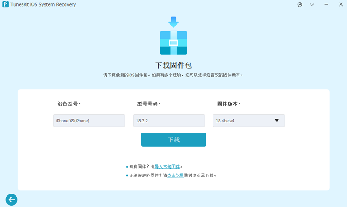Click the 型号号码 label
Viewport: 347px width, 207px height.
click(x=149, y=104)
